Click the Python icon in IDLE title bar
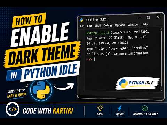167x125 pixels. 82,20
